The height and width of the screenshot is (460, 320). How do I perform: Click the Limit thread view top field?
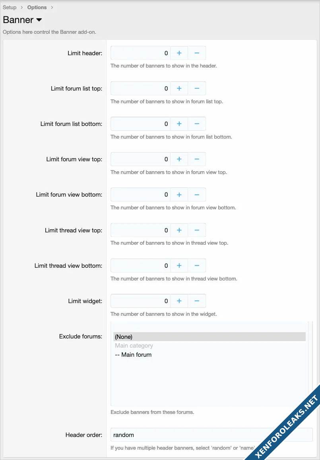(x=140, y=230)
